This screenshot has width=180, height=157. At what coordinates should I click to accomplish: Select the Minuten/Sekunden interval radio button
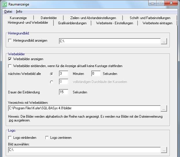pyautogui.click(x=51, y=74)
